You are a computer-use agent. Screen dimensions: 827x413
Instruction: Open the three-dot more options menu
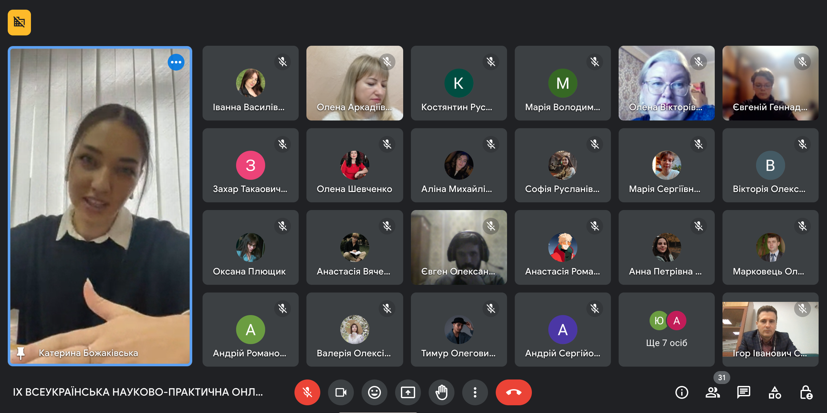tap(475, 392)
